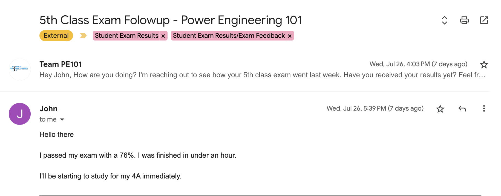The image size is (501, 196).
Task: Open the Student Exam Results label
Action: pos(126,36)
